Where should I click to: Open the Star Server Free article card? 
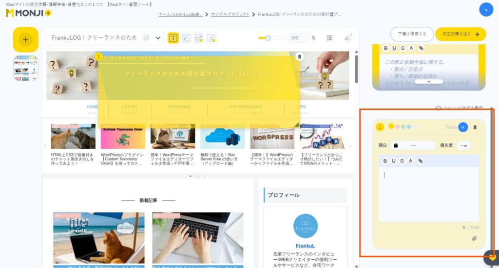(222, 145)
